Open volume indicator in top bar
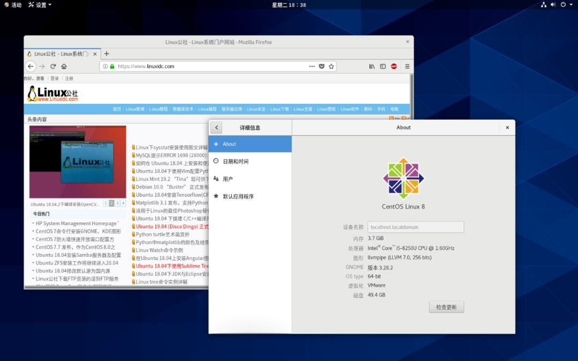Viewport: 578px width, 361px height. (x=553, y=5)
